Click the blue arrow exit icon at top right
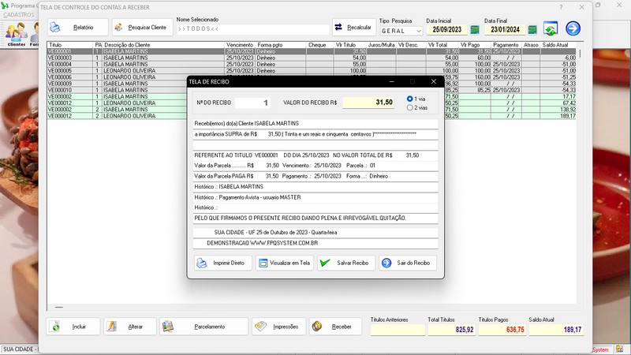631x355 pixels. pyautogui.click(x=573, y=29)
